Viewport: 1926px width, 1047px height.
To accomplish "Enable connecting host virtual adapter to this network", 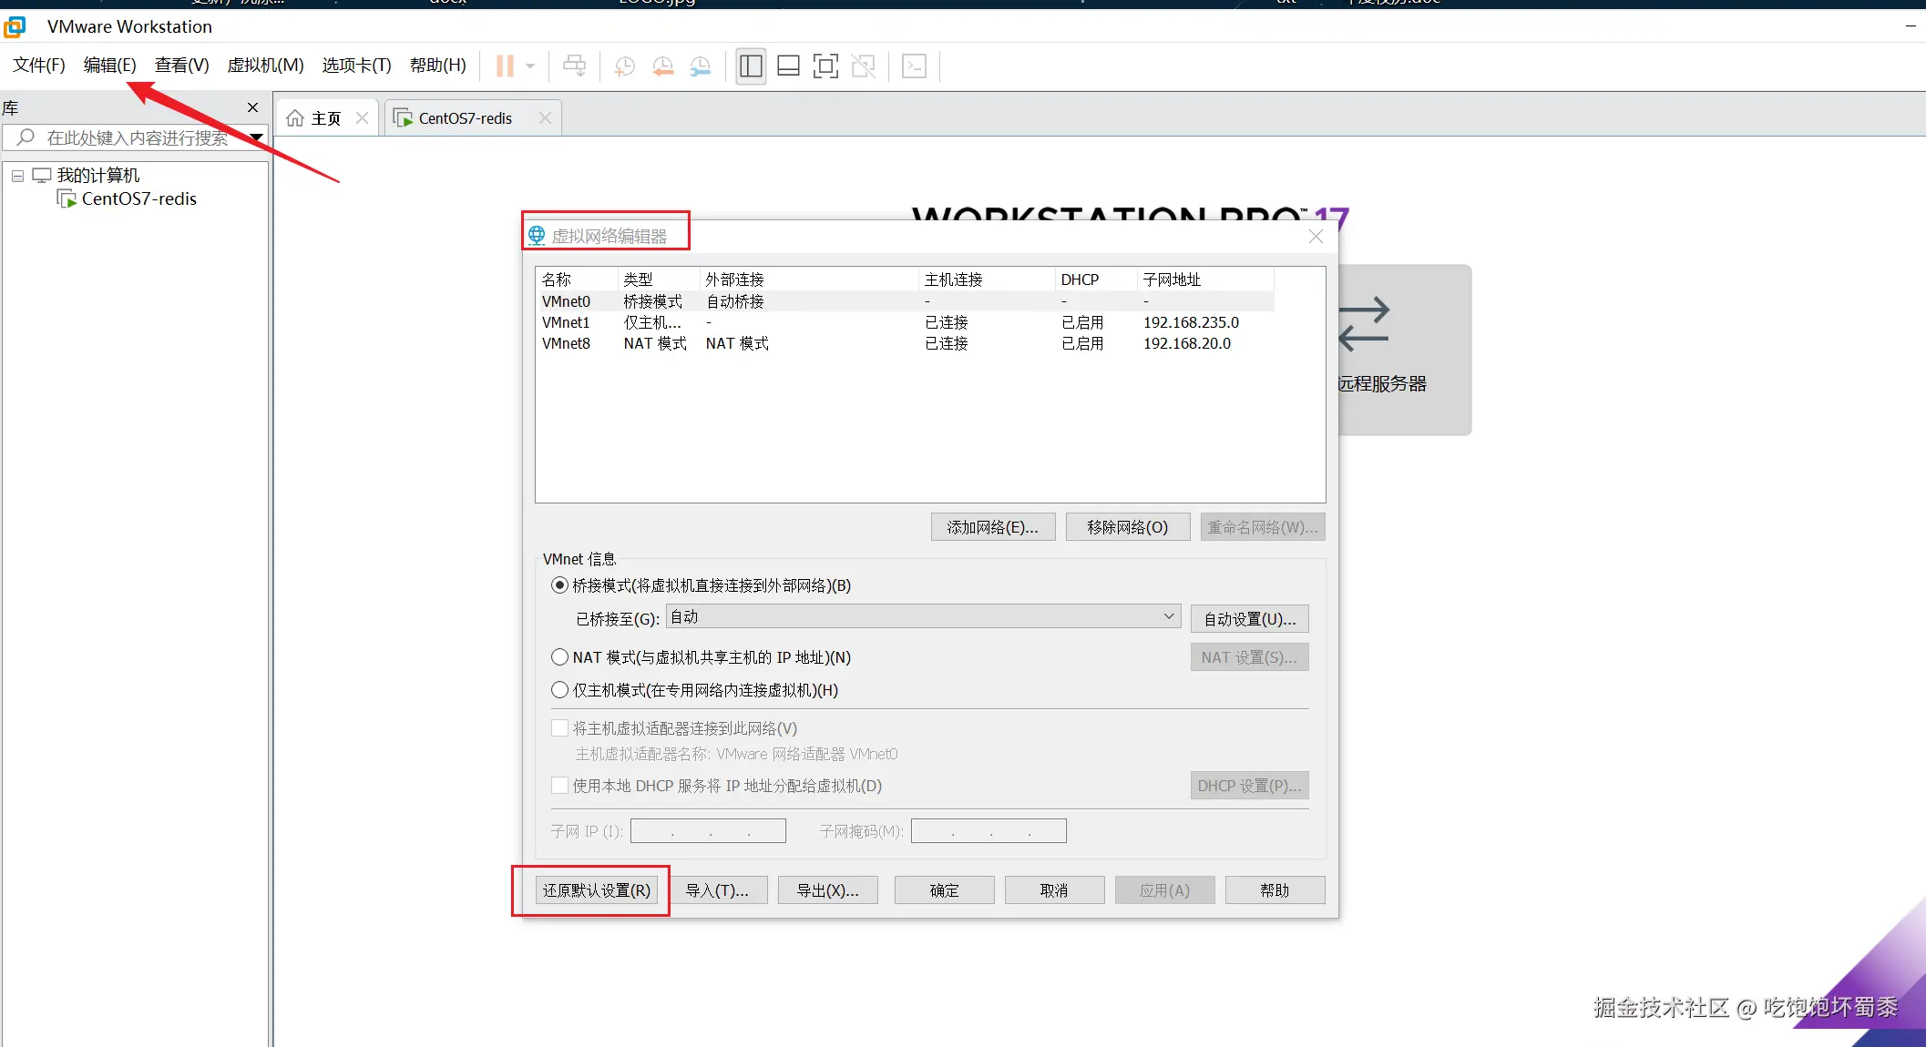I will pyautogui.click(x=559, y=727).
